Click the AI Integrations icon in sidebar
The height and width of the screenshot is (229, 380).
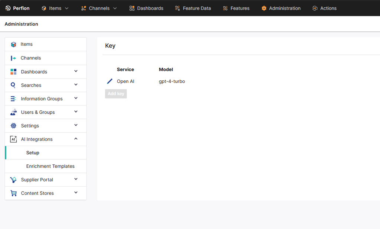[x=13, y=139]
